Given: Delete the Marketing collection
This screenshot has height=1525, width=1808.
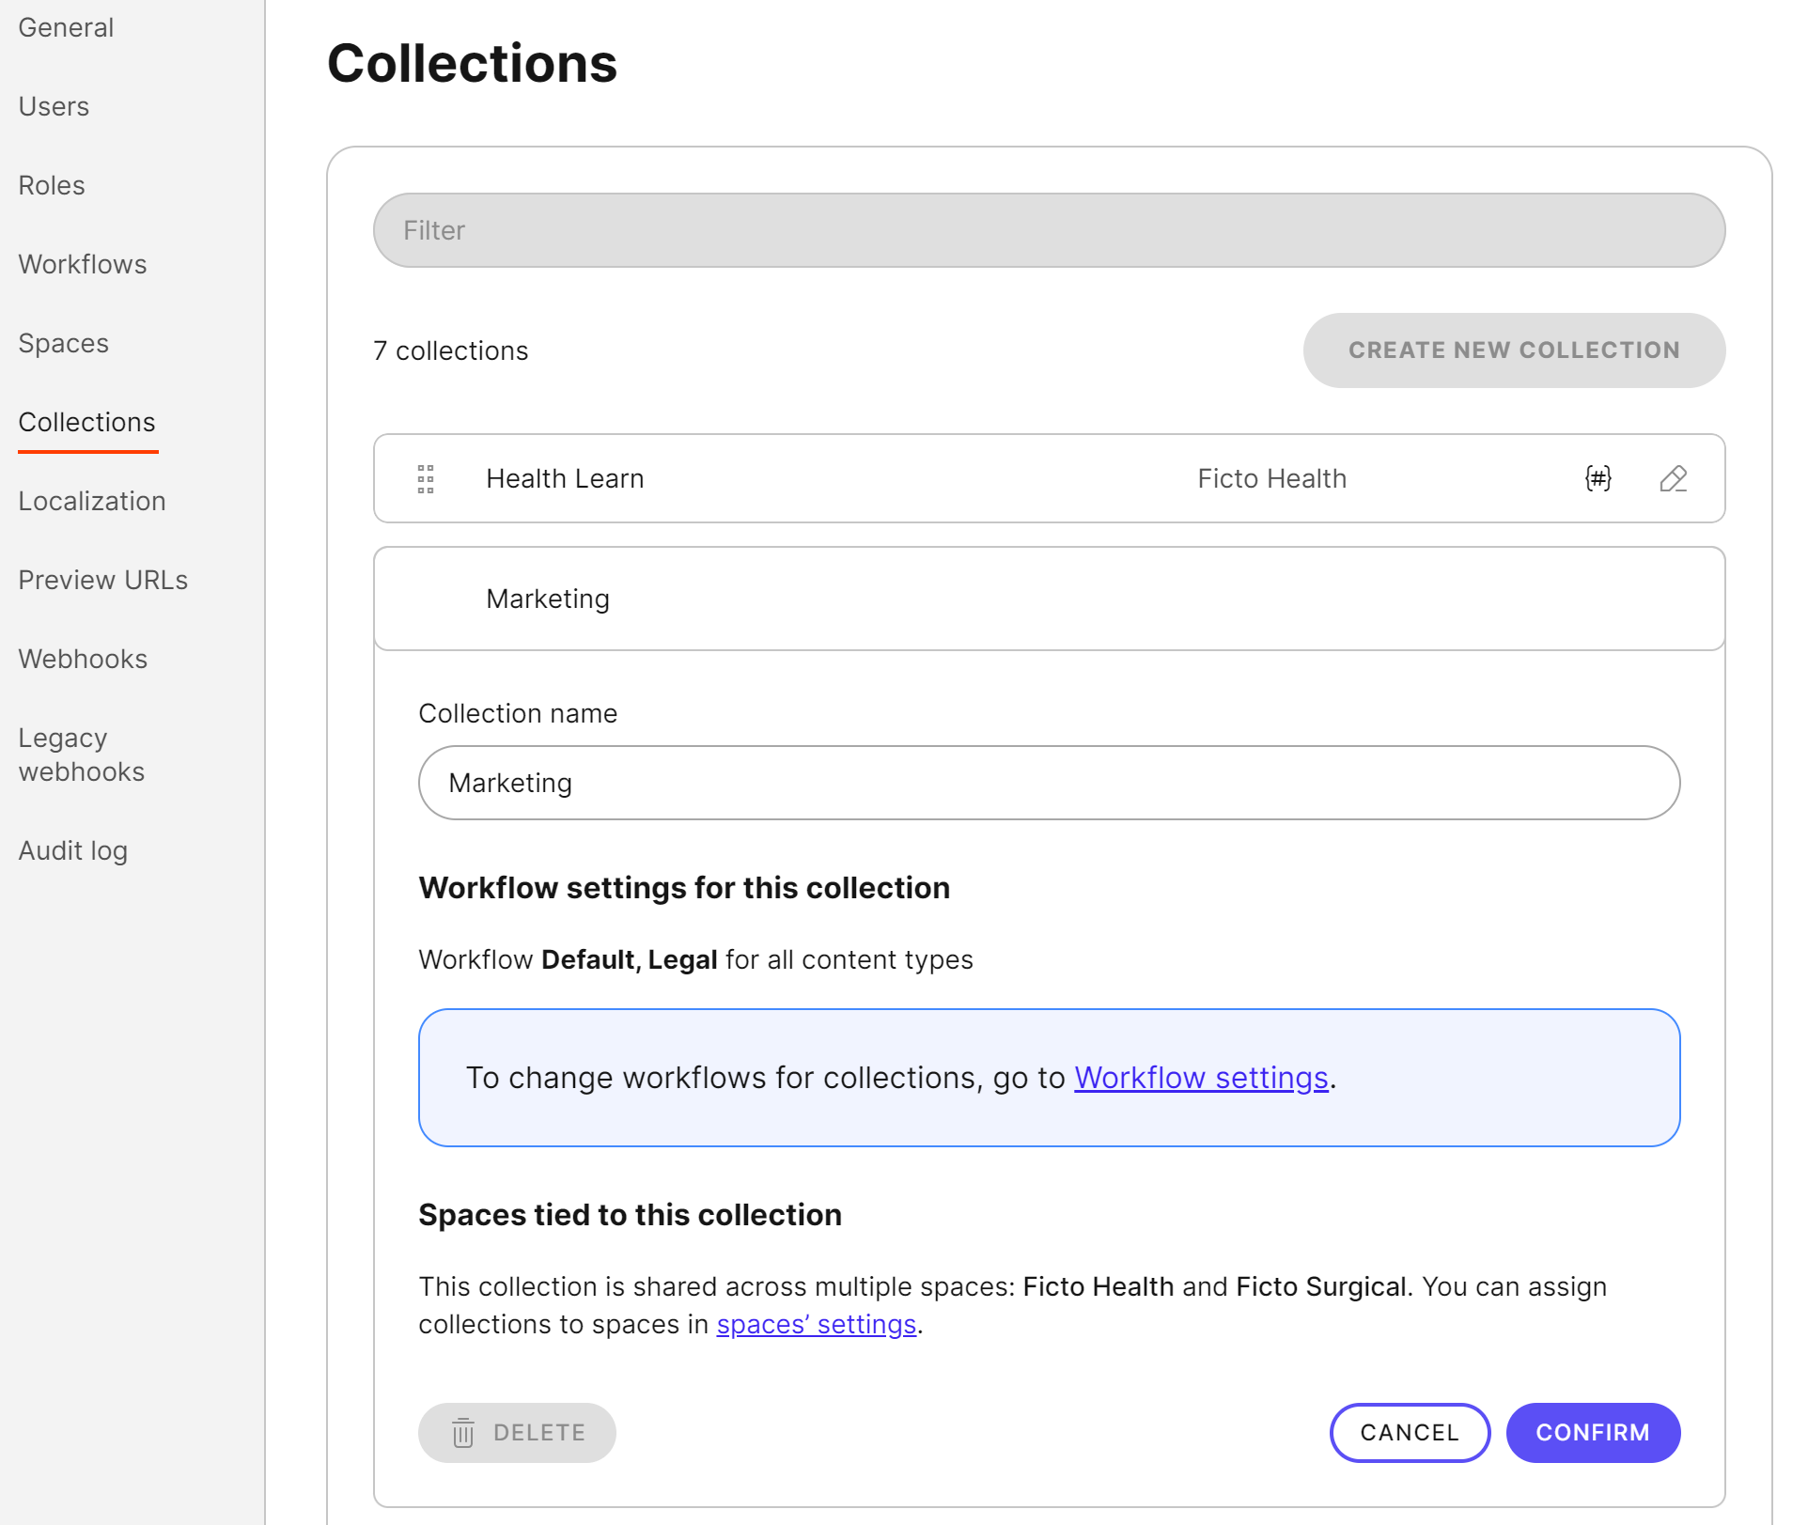Looking at the screenshot, I should [517, 1432].
